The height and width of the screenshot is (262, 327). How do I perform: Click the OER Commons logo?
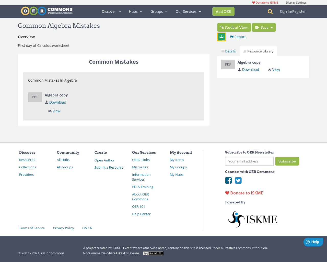pyautogui.click(x=47, y=11)
